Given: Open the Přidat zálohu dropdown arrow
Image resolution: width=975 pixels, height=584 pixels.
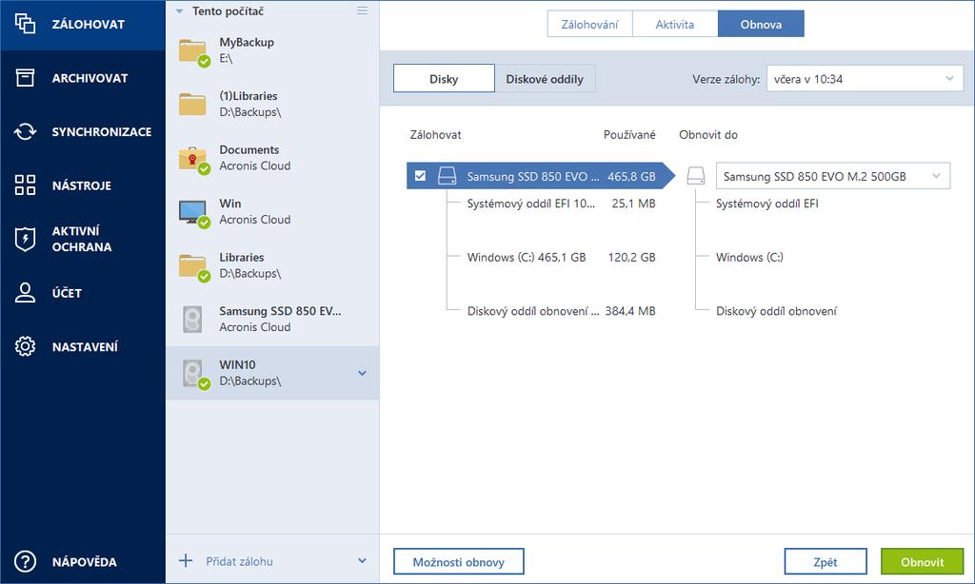Looking at the screenshot, I should (362, 560).
